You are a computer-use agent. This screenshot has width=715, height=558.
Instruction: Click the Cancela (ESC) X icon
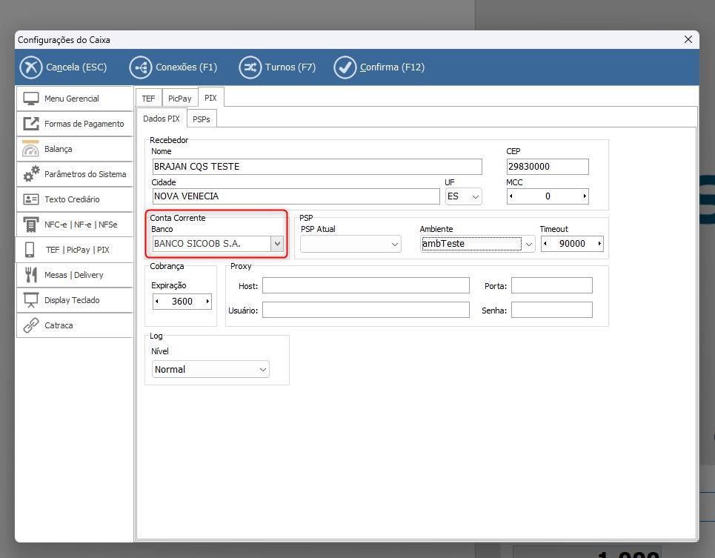(31, 67)
